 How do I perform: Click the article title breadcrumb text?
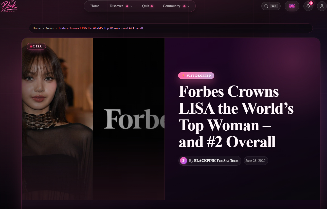pyautogui.click(x=101, y=28)
